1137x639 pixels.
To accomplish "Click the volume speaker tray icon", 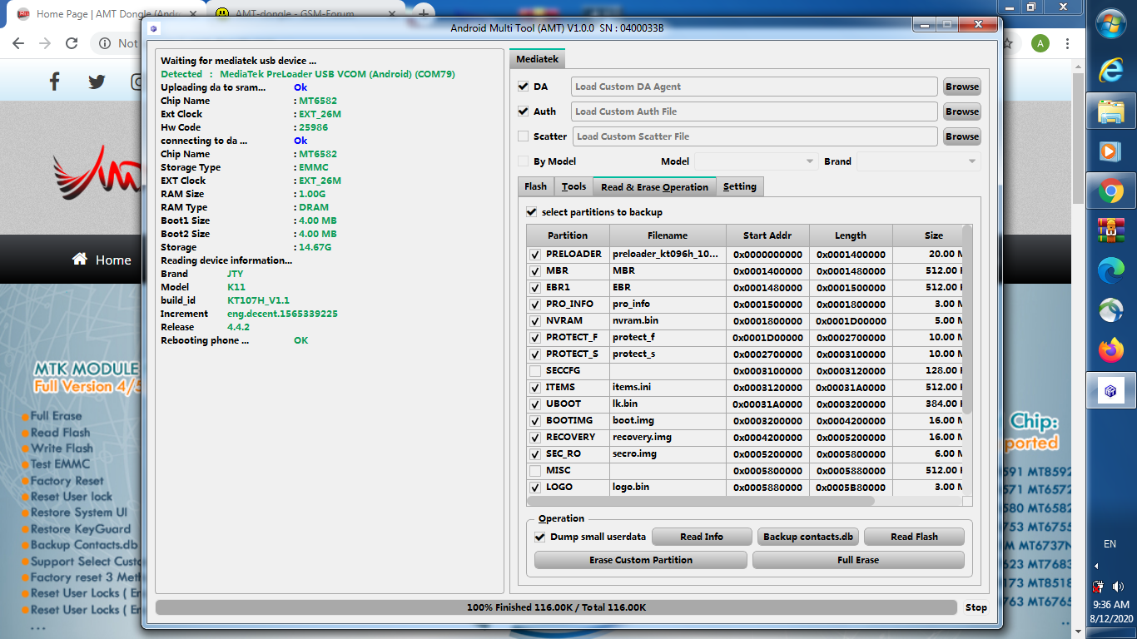I will [1118, 587].
